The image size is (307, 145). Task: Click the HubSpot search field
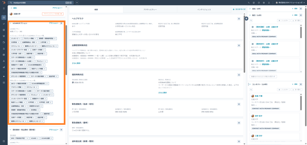click(x=41, y=3)
